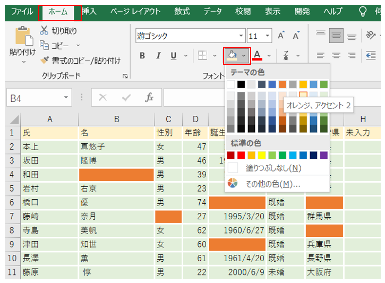This screenshot has width=385, height=283.
Task: Click the fill color paint bucket icon
Action: pyautogui.click(x=232, y=55)
